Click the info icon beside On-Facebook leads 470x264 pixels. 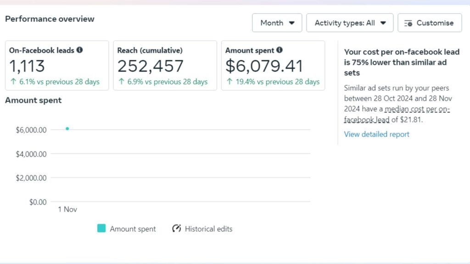80,50
